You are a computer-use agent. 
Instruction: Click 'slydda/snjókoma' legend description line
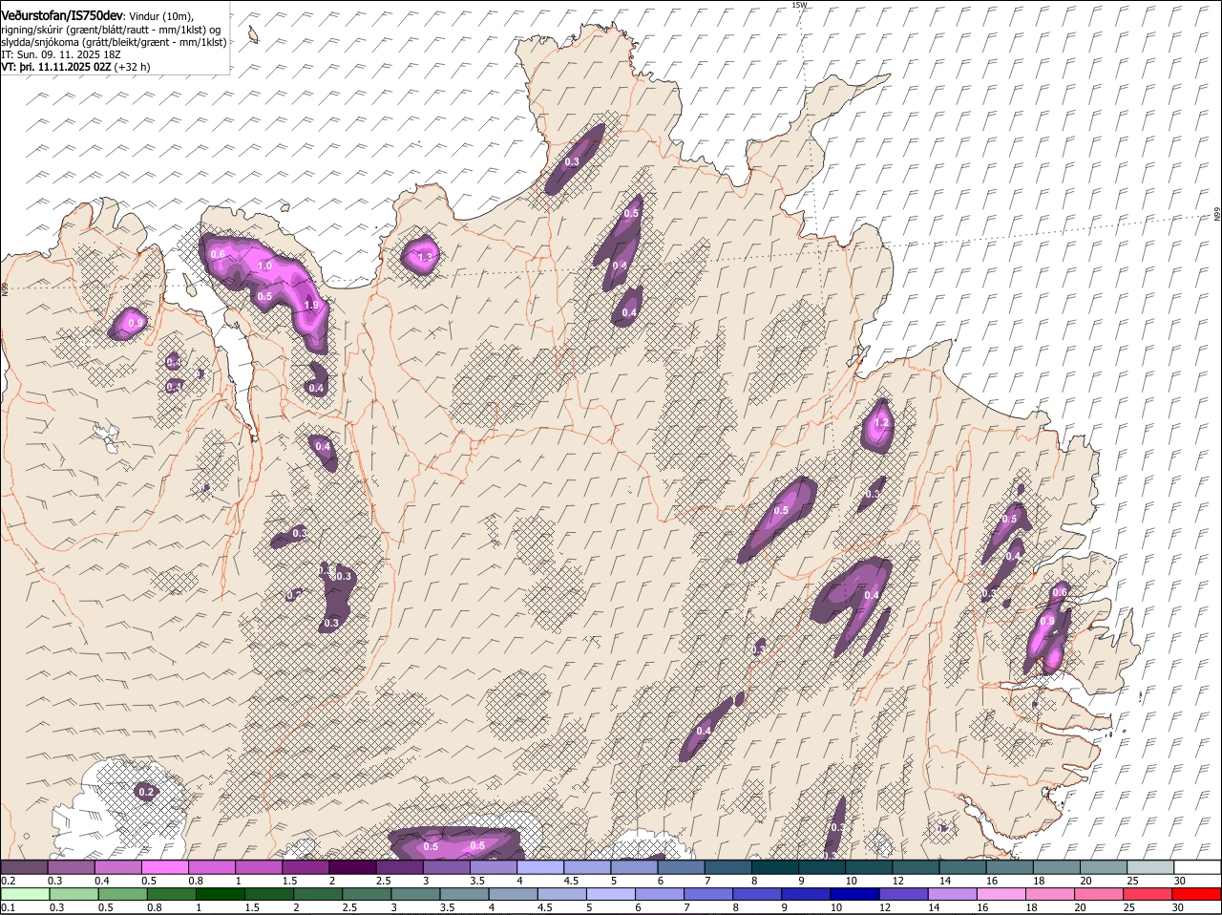pos(114,42)
